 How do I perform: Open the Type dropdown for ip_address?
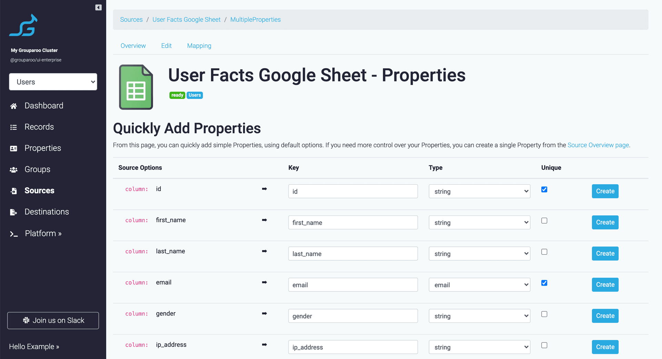[479, 347]
